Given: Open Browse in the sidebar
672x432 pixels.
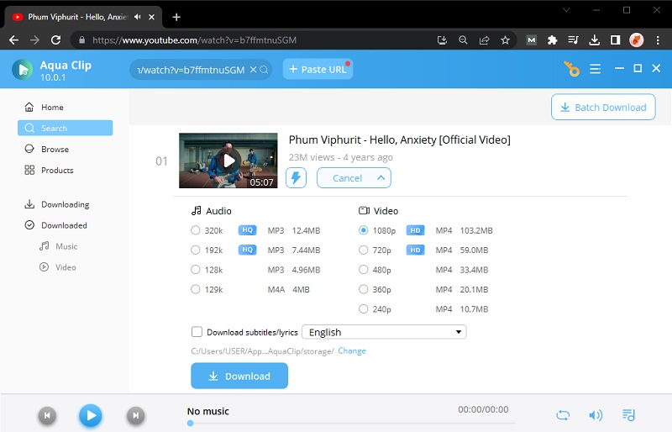Looking at the screenshot, I should (66, 149).
